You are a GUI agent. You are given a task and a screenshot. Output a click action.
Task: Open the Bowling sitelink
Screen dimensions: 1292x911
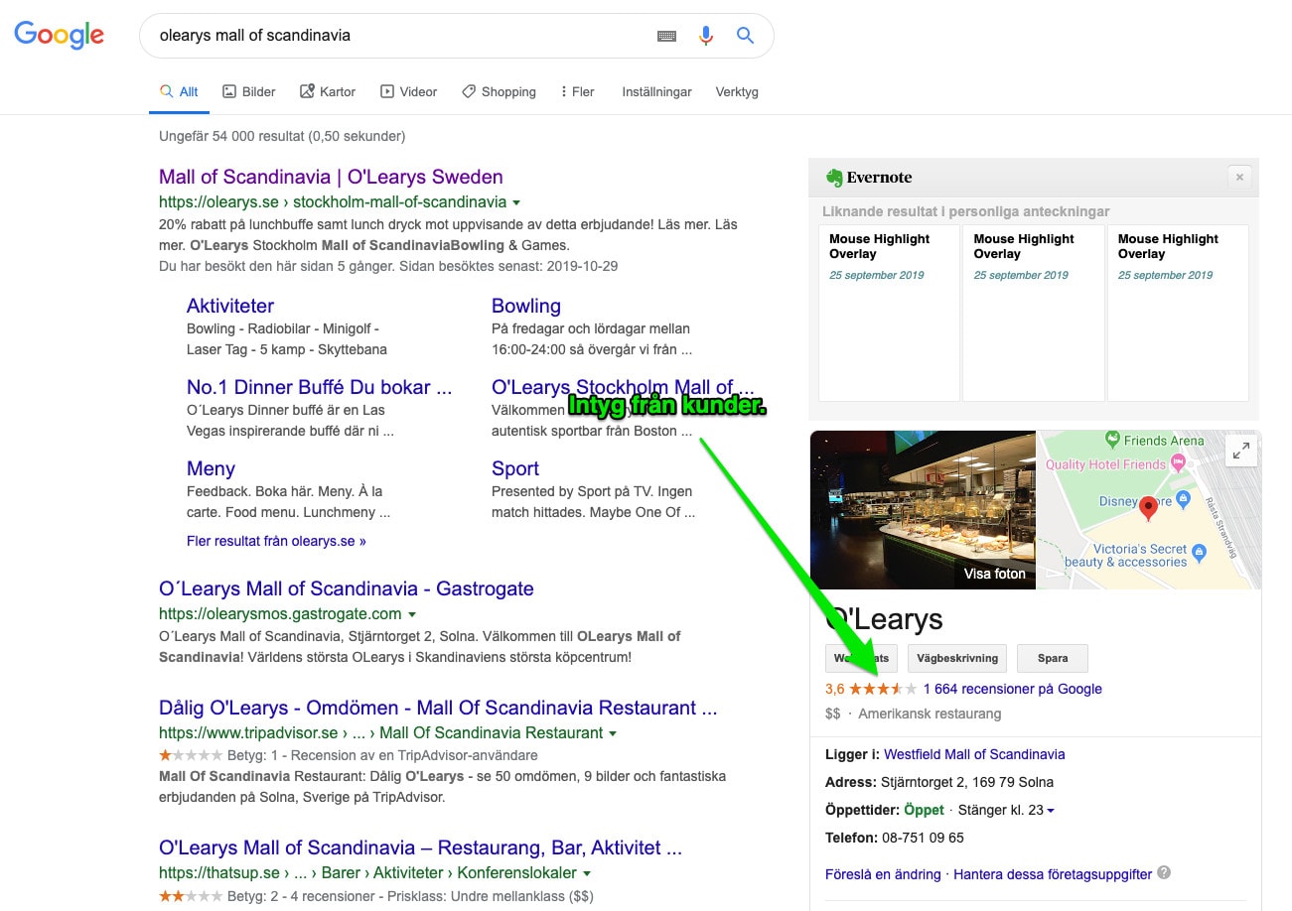(x=526, y=306)
